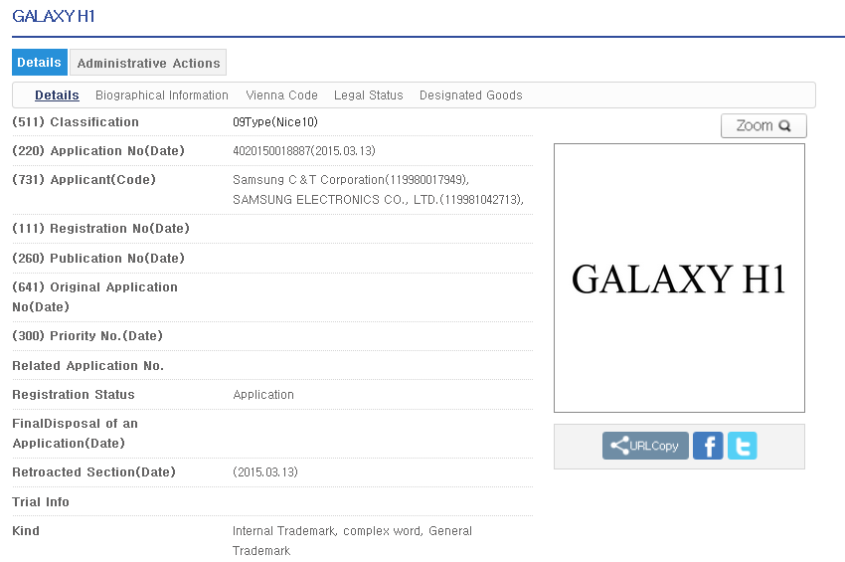This screenshot has height=562, width=845.
Task: Select application number 4020150018887(2015.03.13)
Action: 304,150
